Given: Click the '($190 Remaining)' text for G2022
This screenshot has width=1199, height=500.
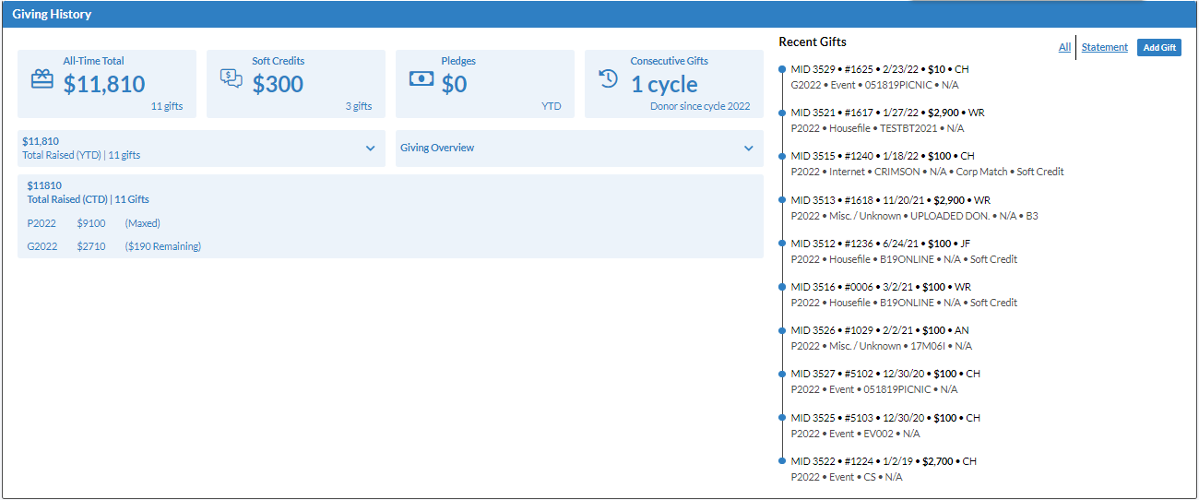Looking at the screenshot, I should (162, 246).
